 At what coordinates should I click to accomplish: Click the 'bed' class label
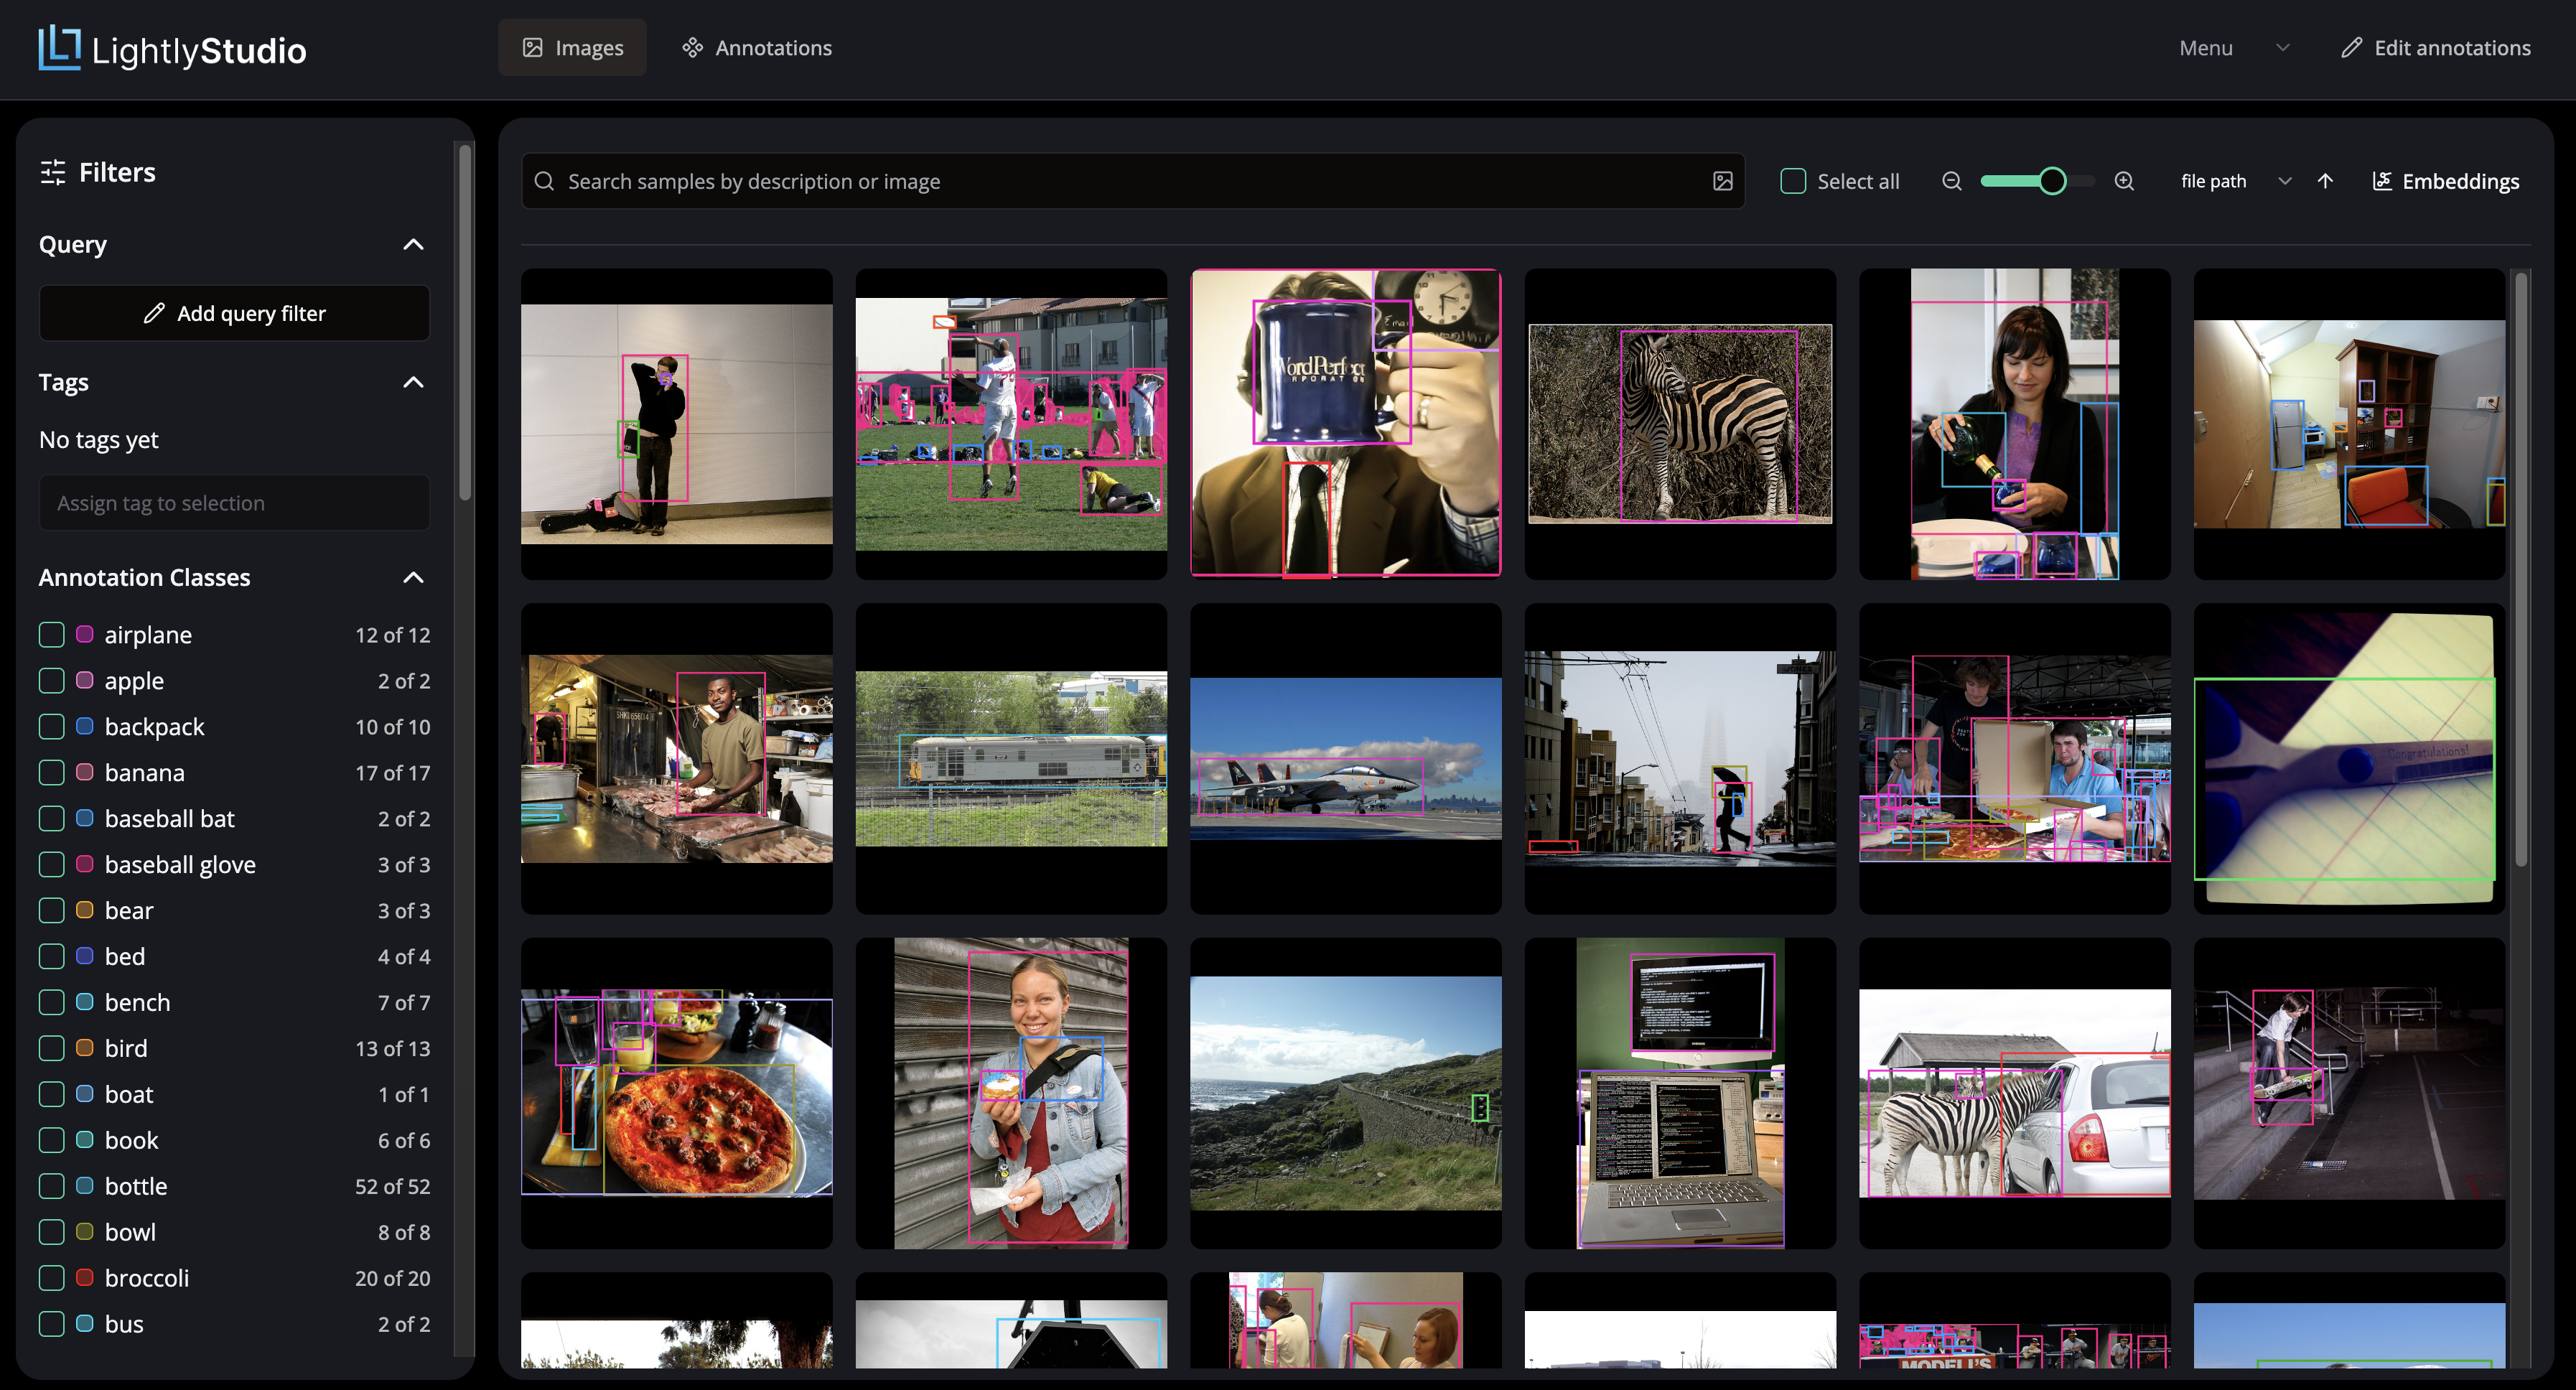click(125, 957)
